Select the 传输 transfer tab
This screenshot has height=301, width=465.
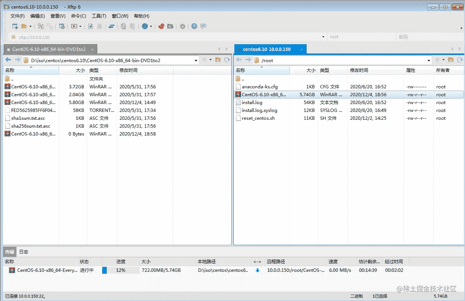[x=10, y=252]
